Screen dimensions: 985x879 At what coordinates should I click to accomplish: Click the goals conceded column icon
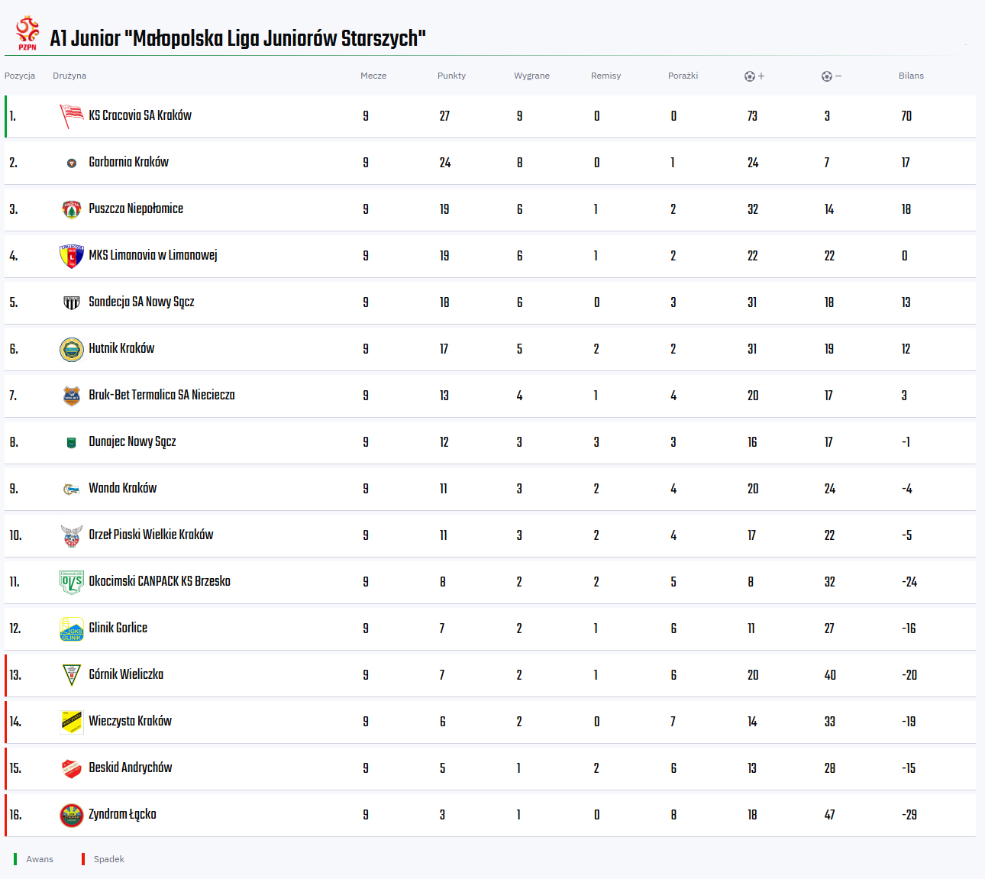click(827, 76)
